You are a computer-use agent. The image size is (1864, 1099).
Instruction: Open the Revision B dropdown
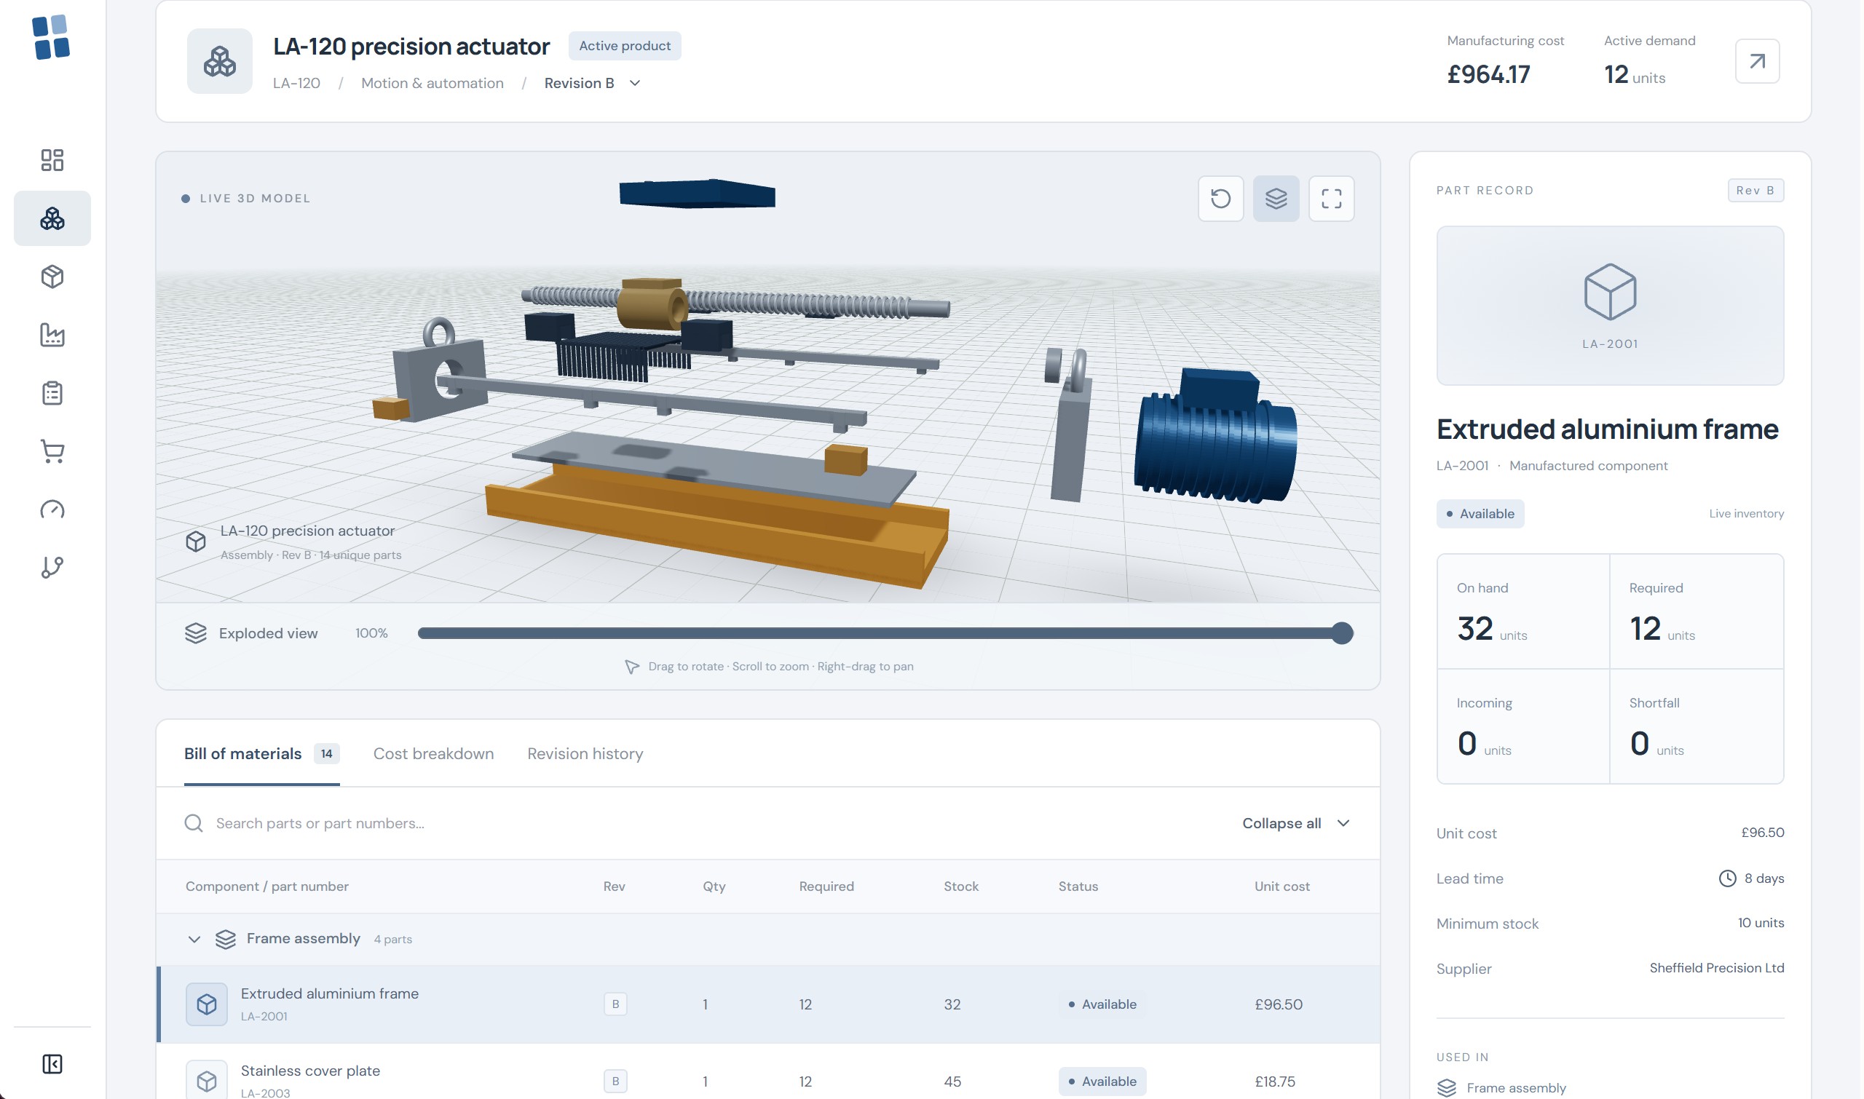pos(592,83)
